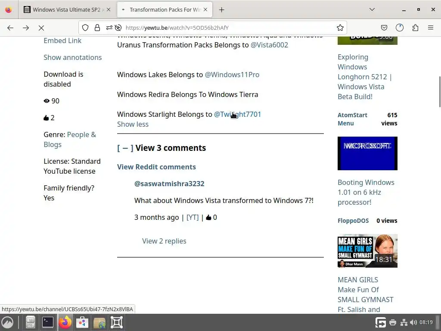Viewport: 441px width, 331px height.
Task: Click 'Download is disabled' text
Action: pos(63,79)
